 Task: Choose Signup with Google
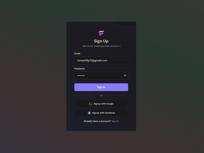(101, 104)
